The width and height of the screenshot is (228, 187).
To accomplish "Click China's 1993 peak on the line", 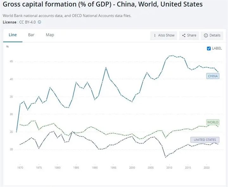I will (x=106, y=68).
